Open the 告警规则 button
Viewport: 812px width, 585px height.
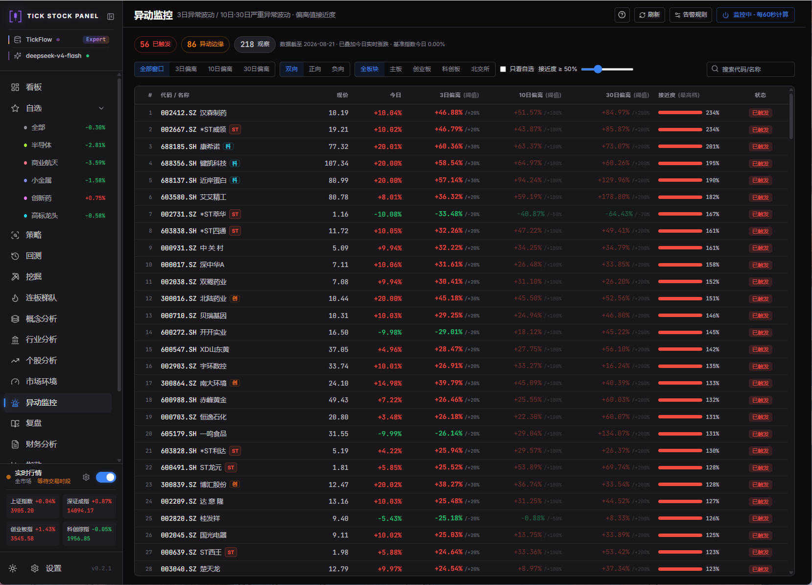(691, 15)
